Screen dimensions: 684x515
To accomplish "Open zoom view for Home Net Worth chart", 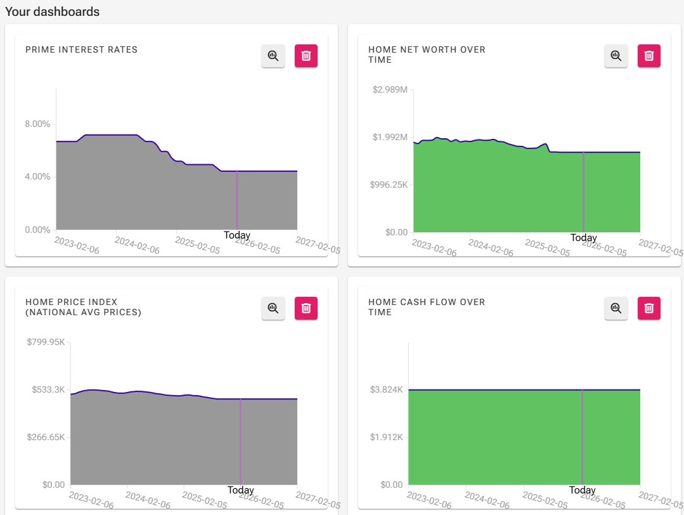I will pyautogui.click(x=616, y=56).
